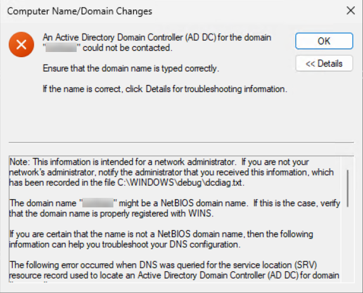363x293 pixels.
Task: Click 'properly registered with WINS' text
Action: pos(156,213)
